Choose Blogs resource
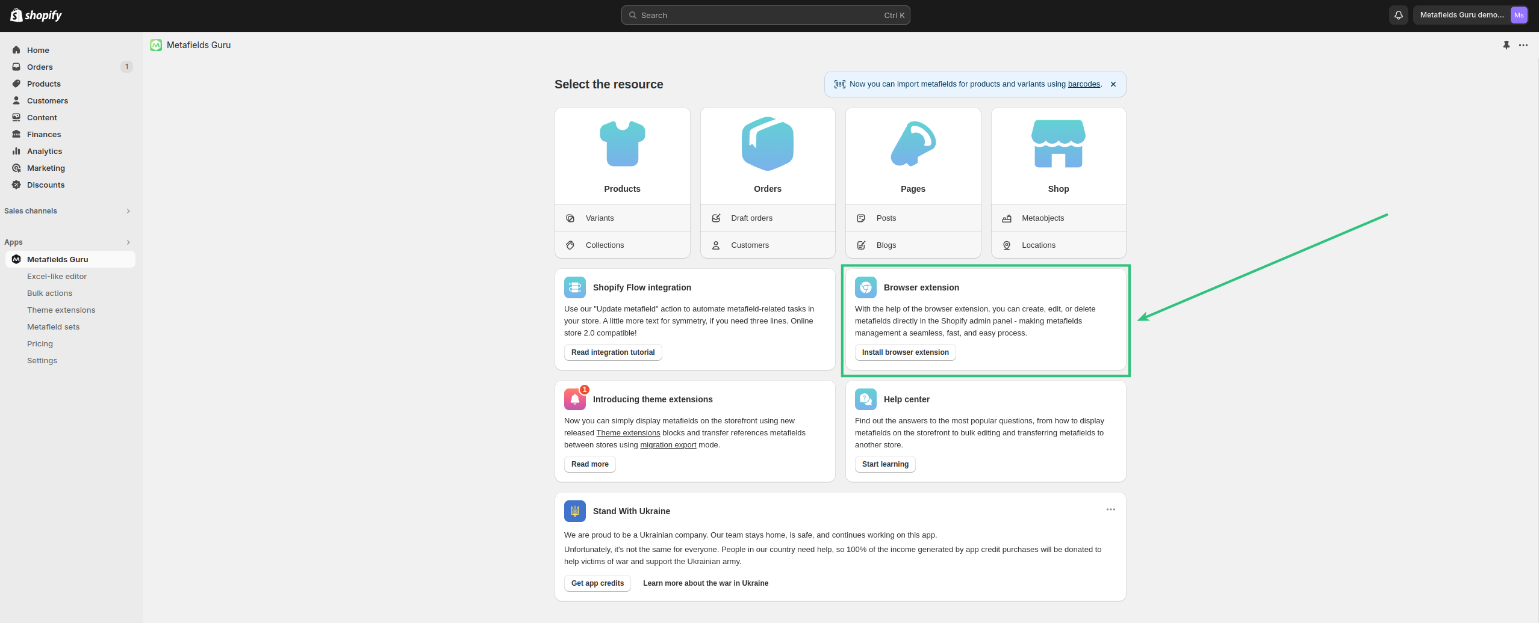Image resolution: width=1539 pixels, height=623 pixels. pyautogui.click(x=913, y=245)
